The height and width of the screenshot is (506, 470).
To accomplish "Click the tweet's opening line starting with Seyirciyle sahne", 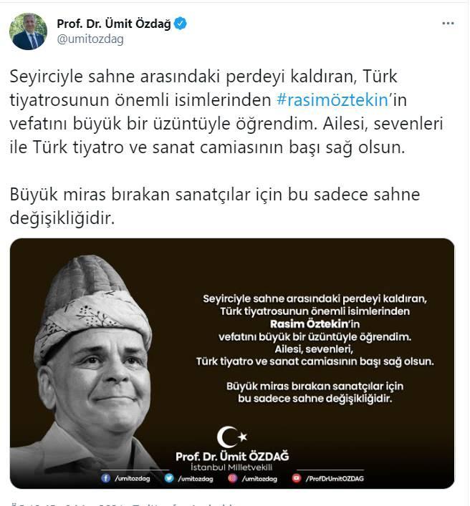I will coord(203,77).
